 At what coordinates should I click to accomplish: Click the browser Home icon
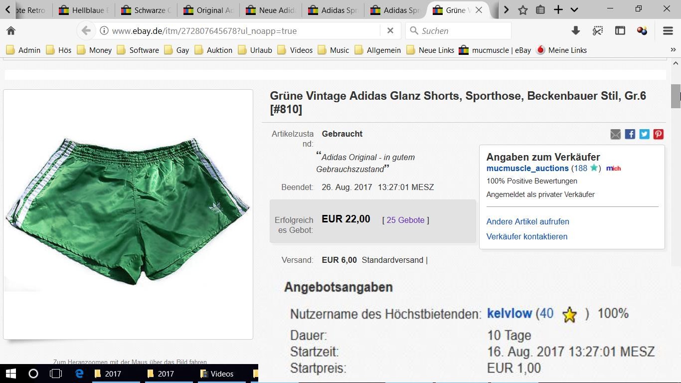point(11,31)
